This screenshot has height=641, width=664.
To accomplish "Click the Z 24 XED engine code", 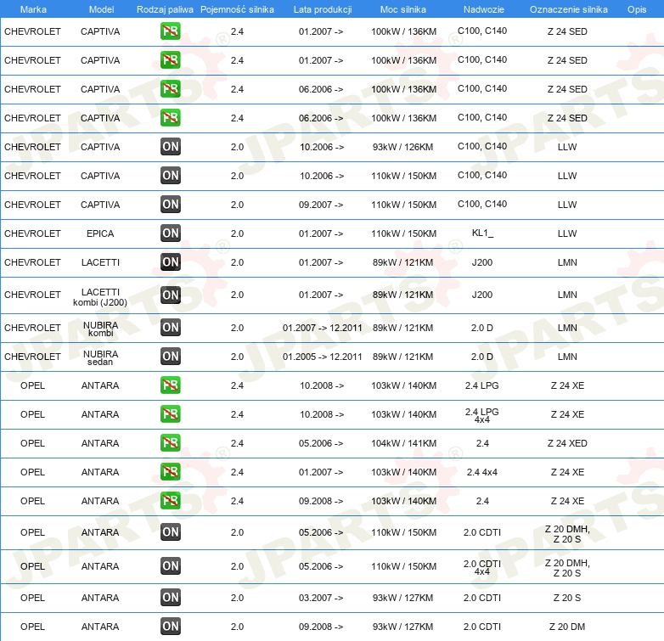I will click(567, 443).
